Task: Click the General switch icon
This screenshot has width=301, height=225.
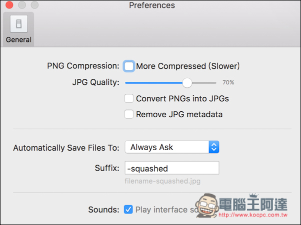Action: 19,24
